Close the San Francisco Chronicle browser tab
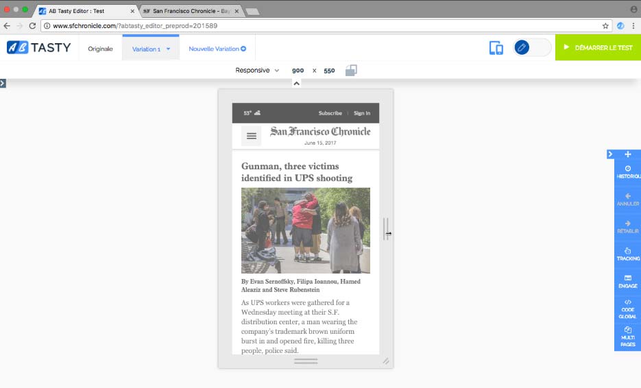Screen dimensions: 641x388 pos(237,12)
